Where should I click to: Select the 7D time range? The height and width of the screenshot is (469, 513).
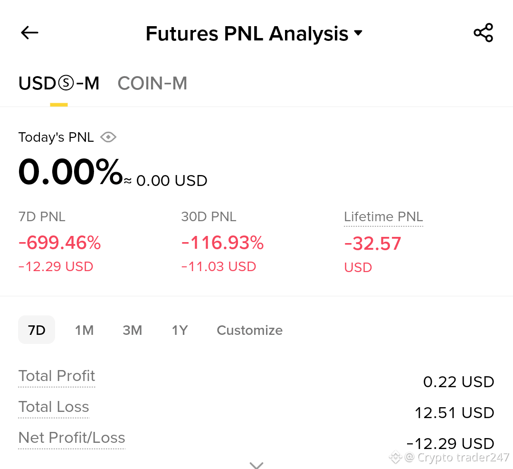pos(37,330)
